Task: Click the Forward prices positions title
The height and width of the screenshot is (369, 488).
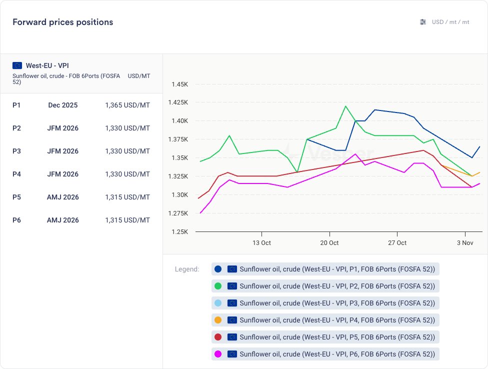Action: [62, 22]
